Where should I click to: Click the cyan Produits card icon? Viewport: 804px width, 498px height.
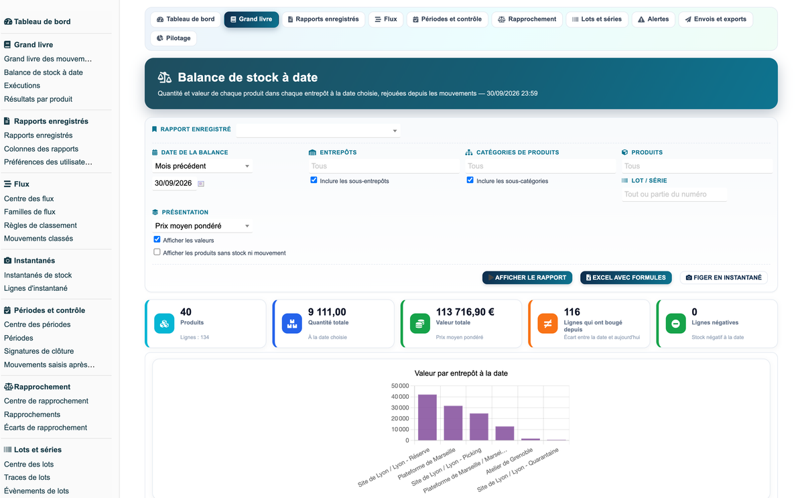click(164, 324)
